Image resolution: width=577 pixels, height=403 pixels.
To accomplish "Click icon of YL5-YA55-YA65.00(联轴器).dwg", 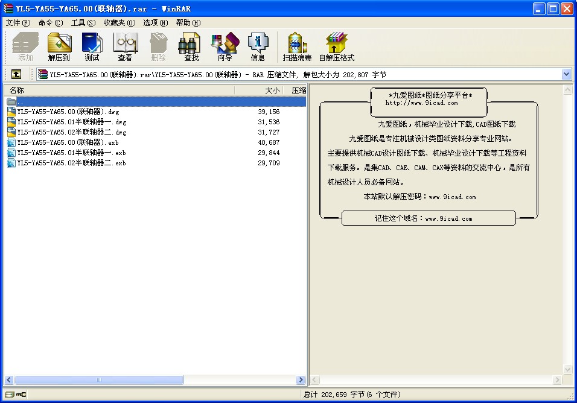I will (11, 112).
